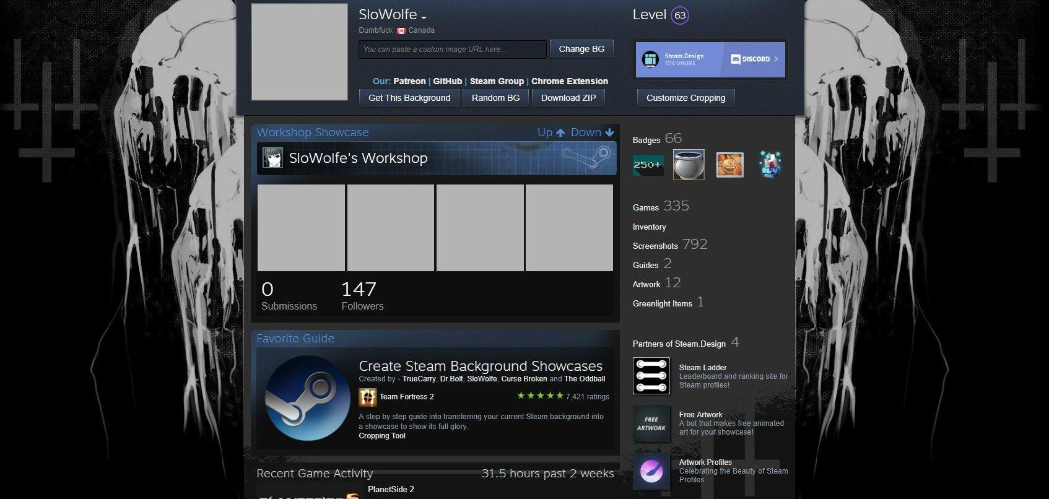Open the Artwork Profiles purple icon

tap(651, 471)
